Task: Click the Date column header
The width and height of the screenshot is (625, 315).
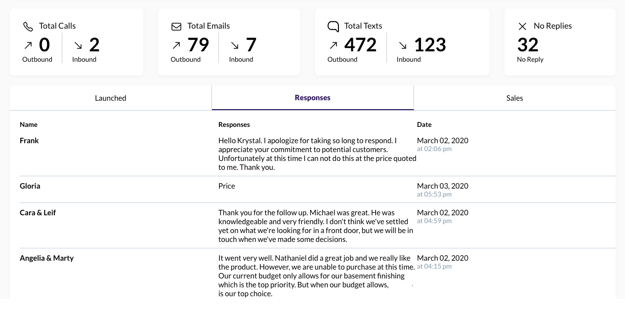Action: [424, 124]
